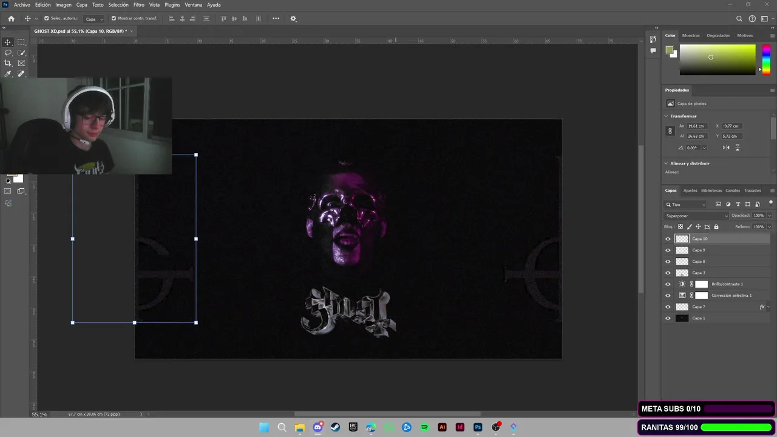Align top edges in options bar

(x=223, y=19)
